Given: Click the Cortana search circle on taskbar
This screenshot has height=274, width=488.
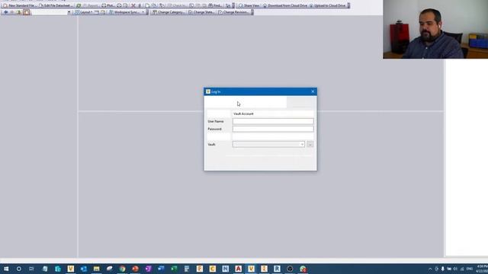Looking at the screenshot, I should click(18, 269).
